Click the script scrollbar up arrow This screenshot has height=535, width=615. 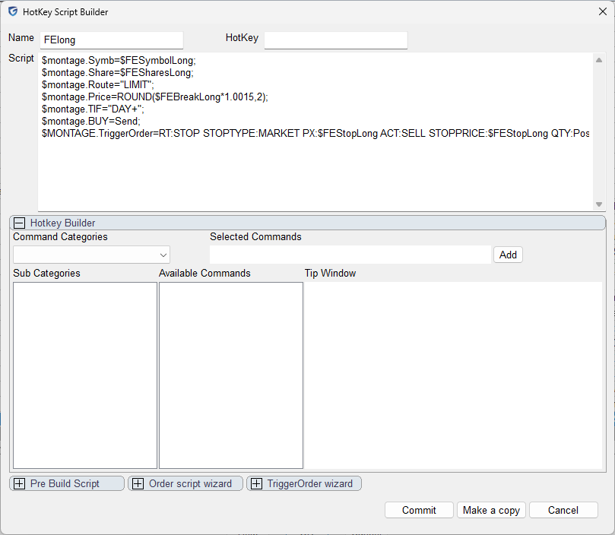pyautogui.click(x=598, y=59)
